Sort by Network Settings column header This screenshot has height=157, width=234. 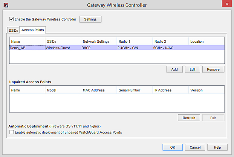coord(98,41)
